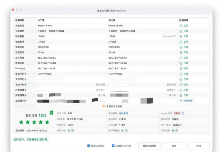Click the green check icon in 主板序列号 row

pyautogui.click(x=181, y=79)
